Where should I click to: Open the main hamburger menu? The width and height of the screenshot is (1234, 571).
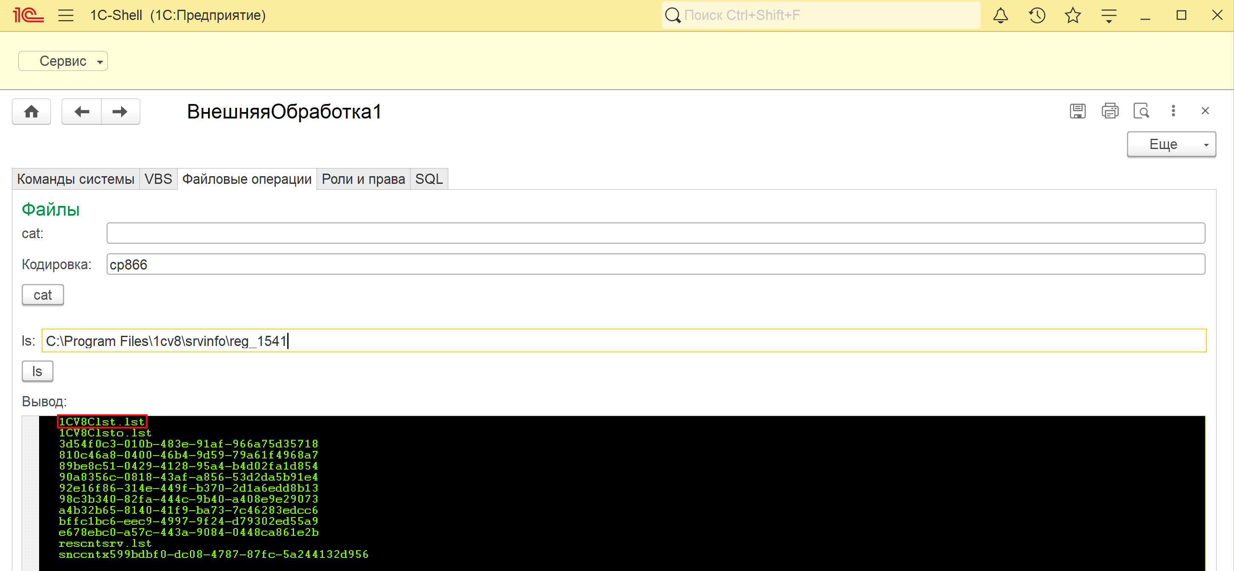pyautogui.click(x=65, y=15)
